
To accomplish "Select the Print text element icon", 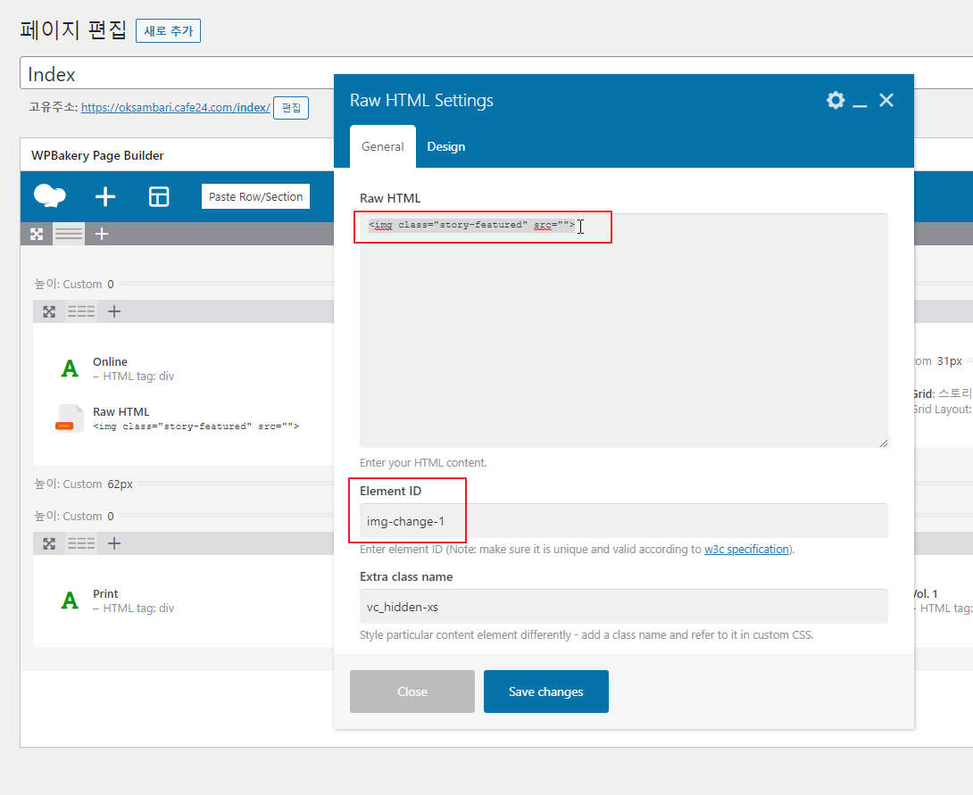I will pyautogui.click(x=70, y=600).
